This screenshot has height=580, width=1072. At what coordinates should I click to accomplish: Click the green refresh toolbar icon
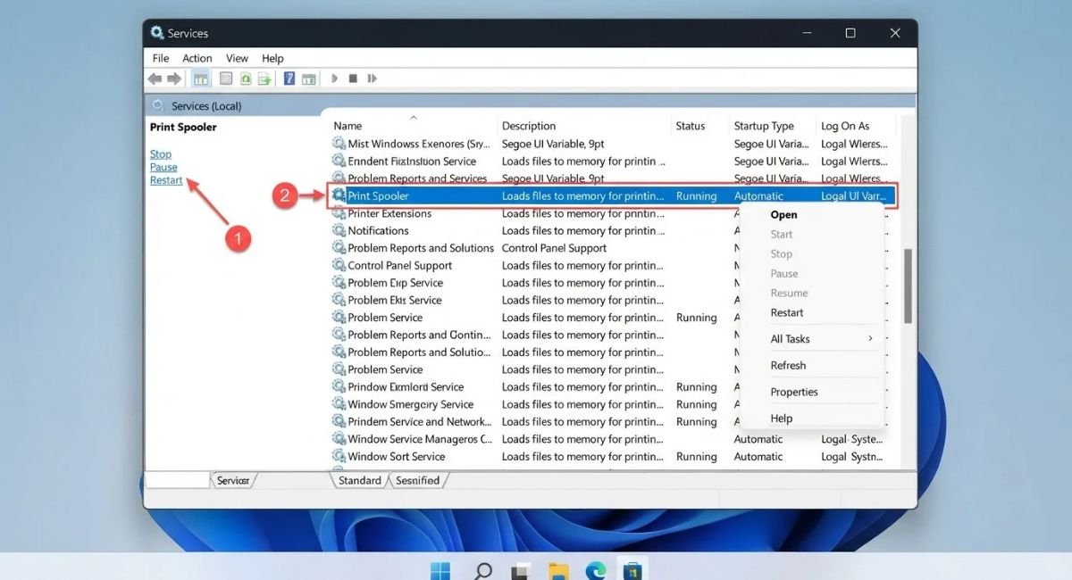(245, 79)
